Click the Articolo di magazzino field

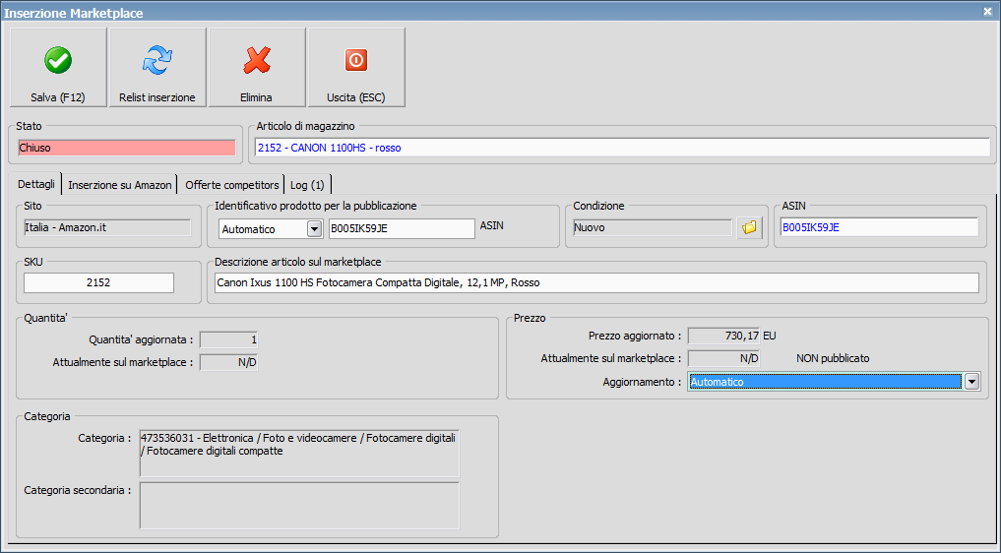(622, 148)
